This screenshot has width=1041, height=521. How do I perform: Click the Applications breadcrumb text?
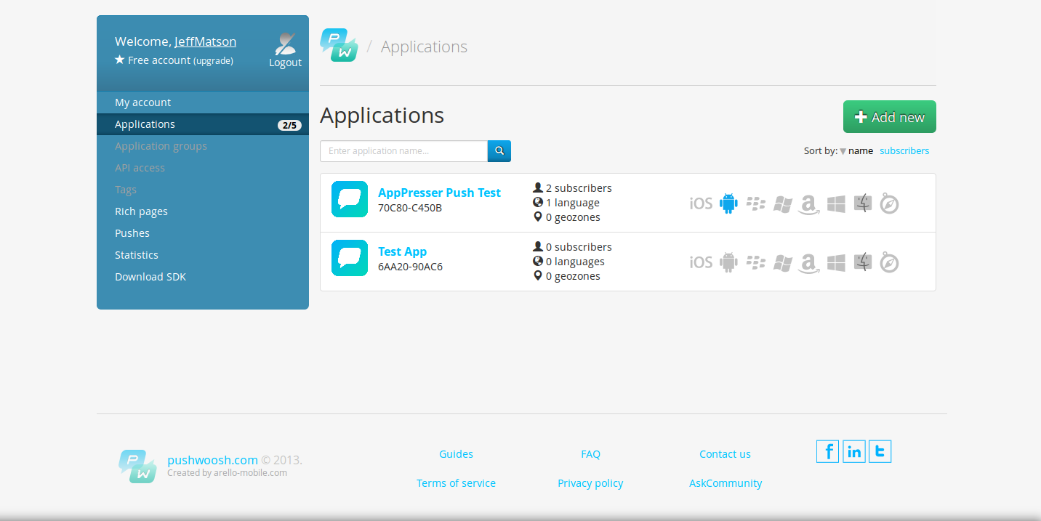click(424, 47)
